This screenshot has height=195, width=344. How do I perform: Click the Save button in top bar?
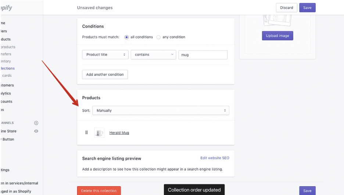click(307, 8)
